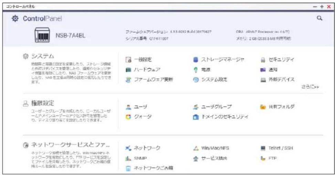335x175 pixels.
Task: Select the システム category heading
Action: (42, 56)
